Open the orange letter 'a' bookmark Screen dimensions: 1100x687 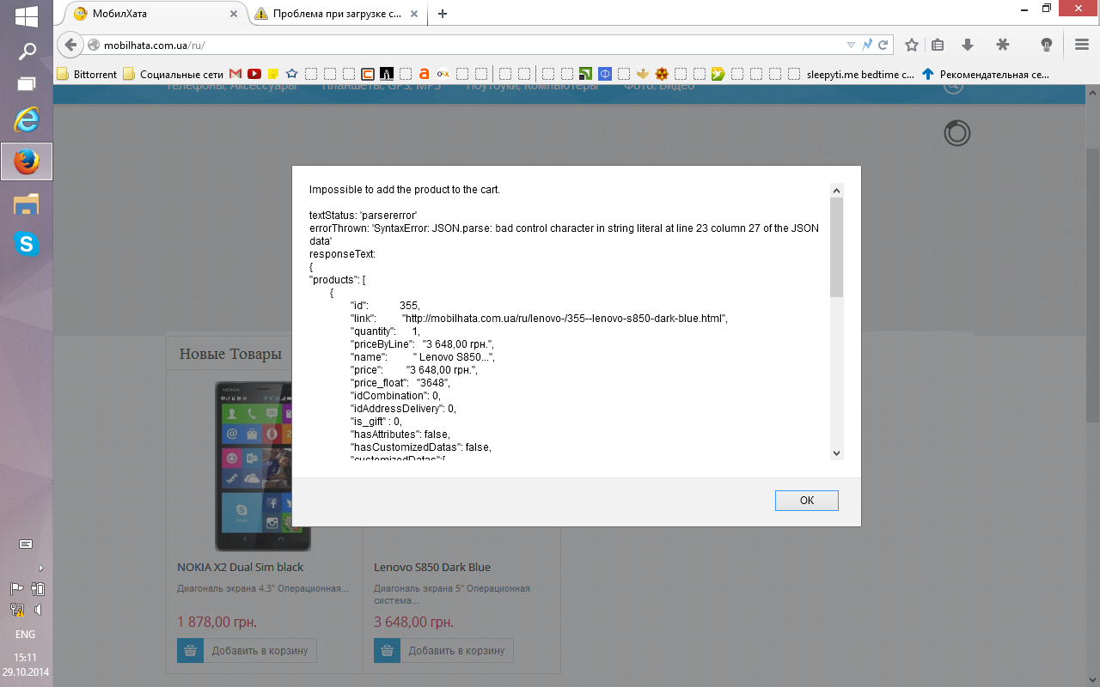(425, 75)
